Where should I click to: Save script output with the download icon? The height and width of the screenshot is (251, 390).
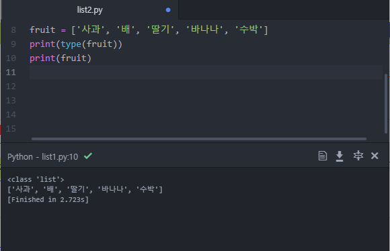(x=340, y=156)
